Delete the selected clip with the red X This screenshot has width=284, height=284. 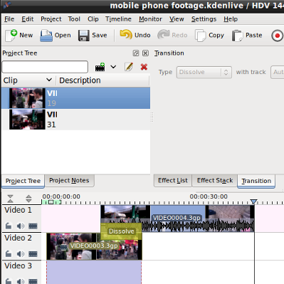[144, 67]
